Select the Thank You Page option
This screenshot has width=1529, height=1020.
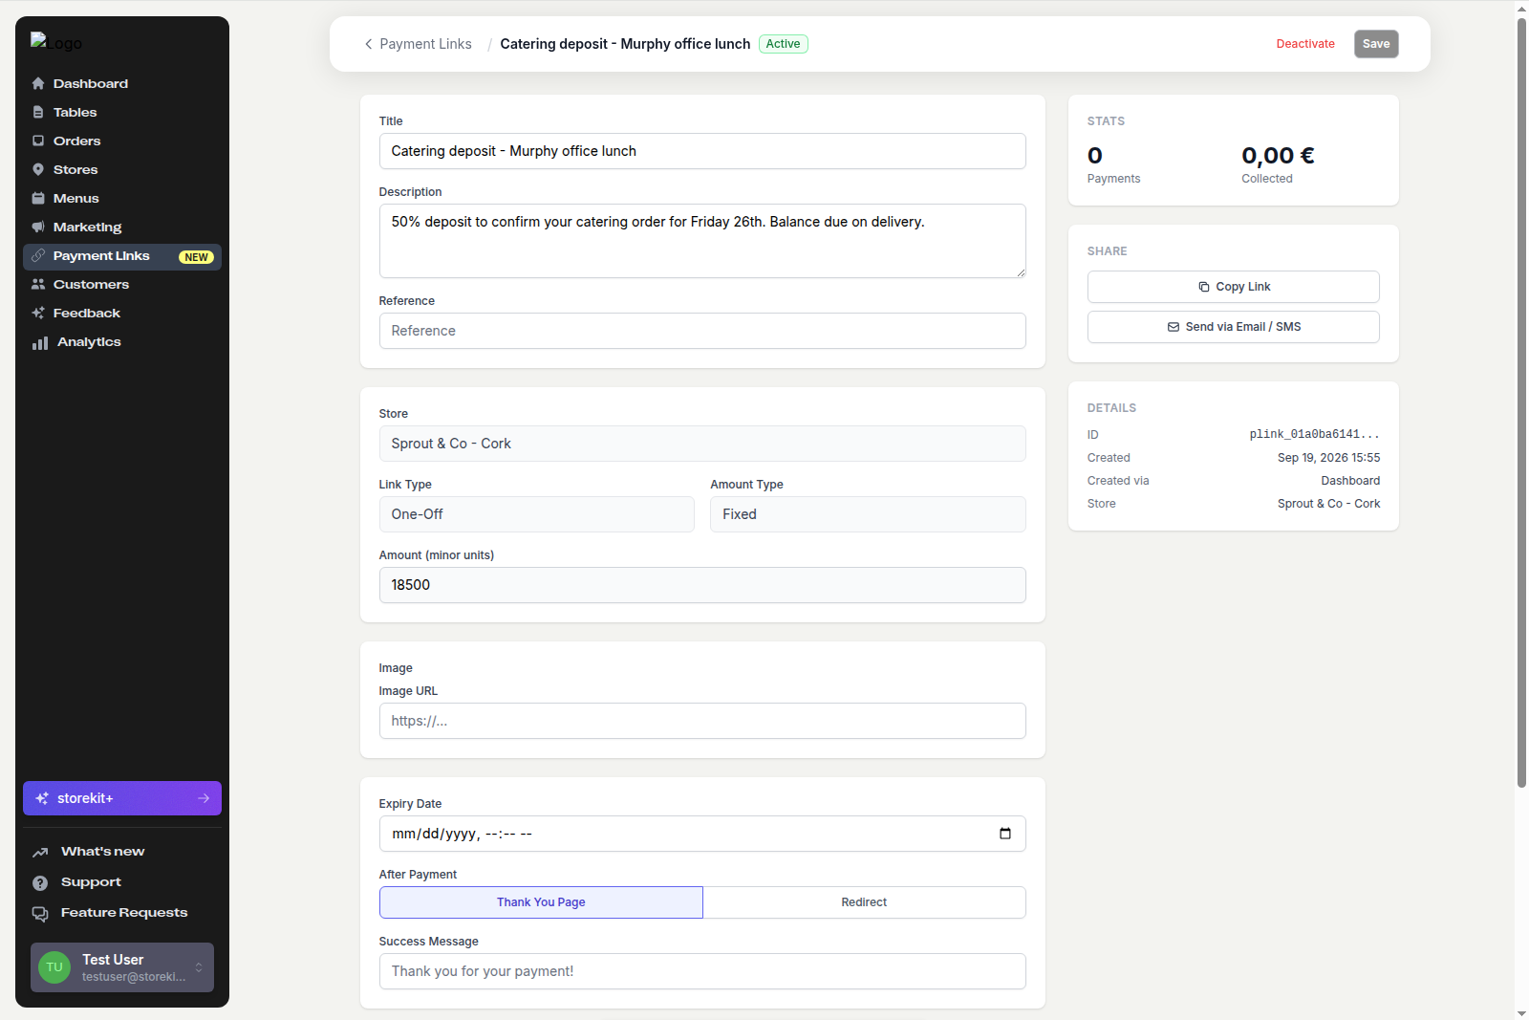(x=541, y=902)
